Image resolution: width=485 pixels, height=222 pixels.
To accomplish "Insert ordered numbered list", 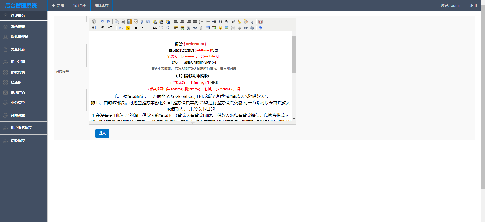I will tap(201, 22).
